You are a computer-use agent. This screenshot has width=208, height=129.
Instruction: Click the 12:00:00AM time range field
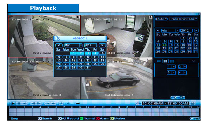(x=166, y=104)
